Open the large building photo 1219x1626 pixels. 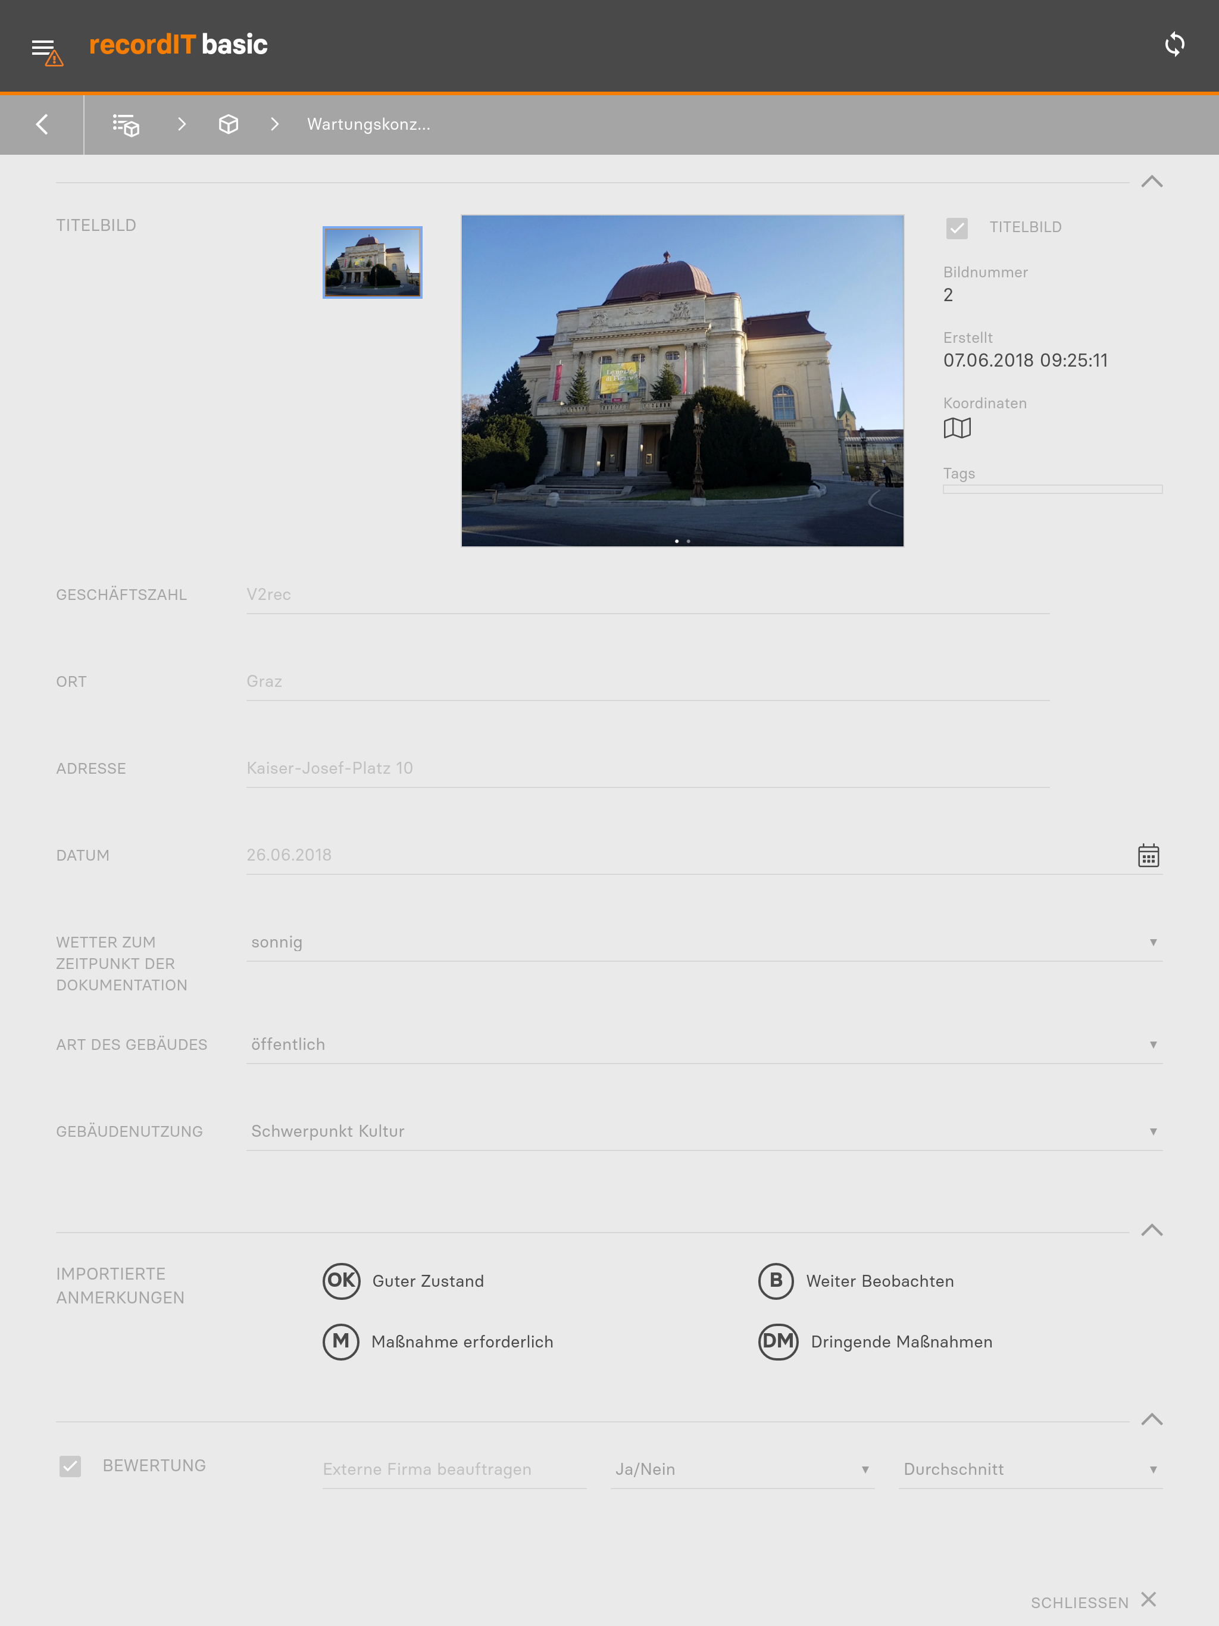(x=682, y=381)
